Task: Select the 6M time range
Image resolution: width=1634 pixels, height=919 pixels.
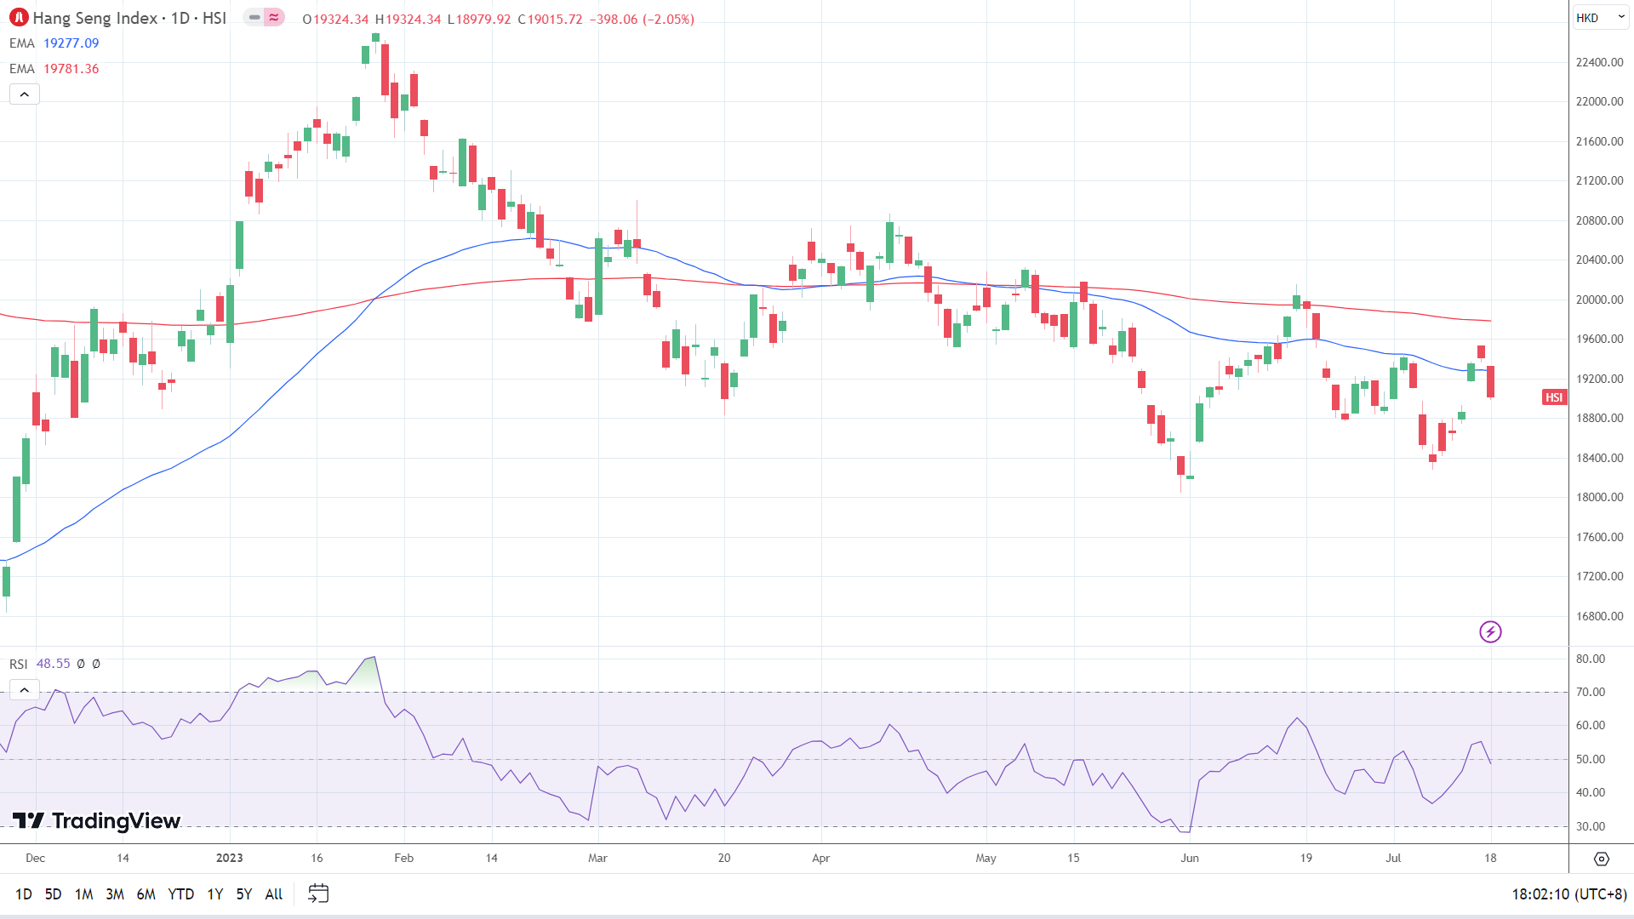Action: 146,894
